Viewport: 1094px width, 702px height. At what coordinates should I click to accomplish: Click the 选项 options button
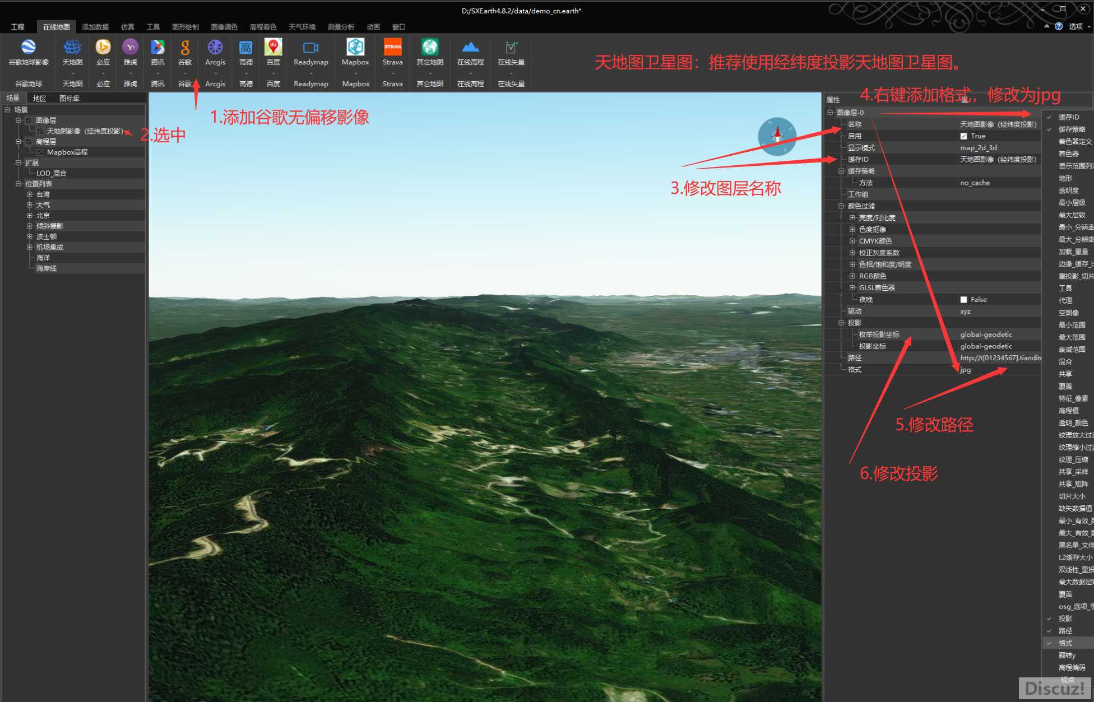point(1076,26)
